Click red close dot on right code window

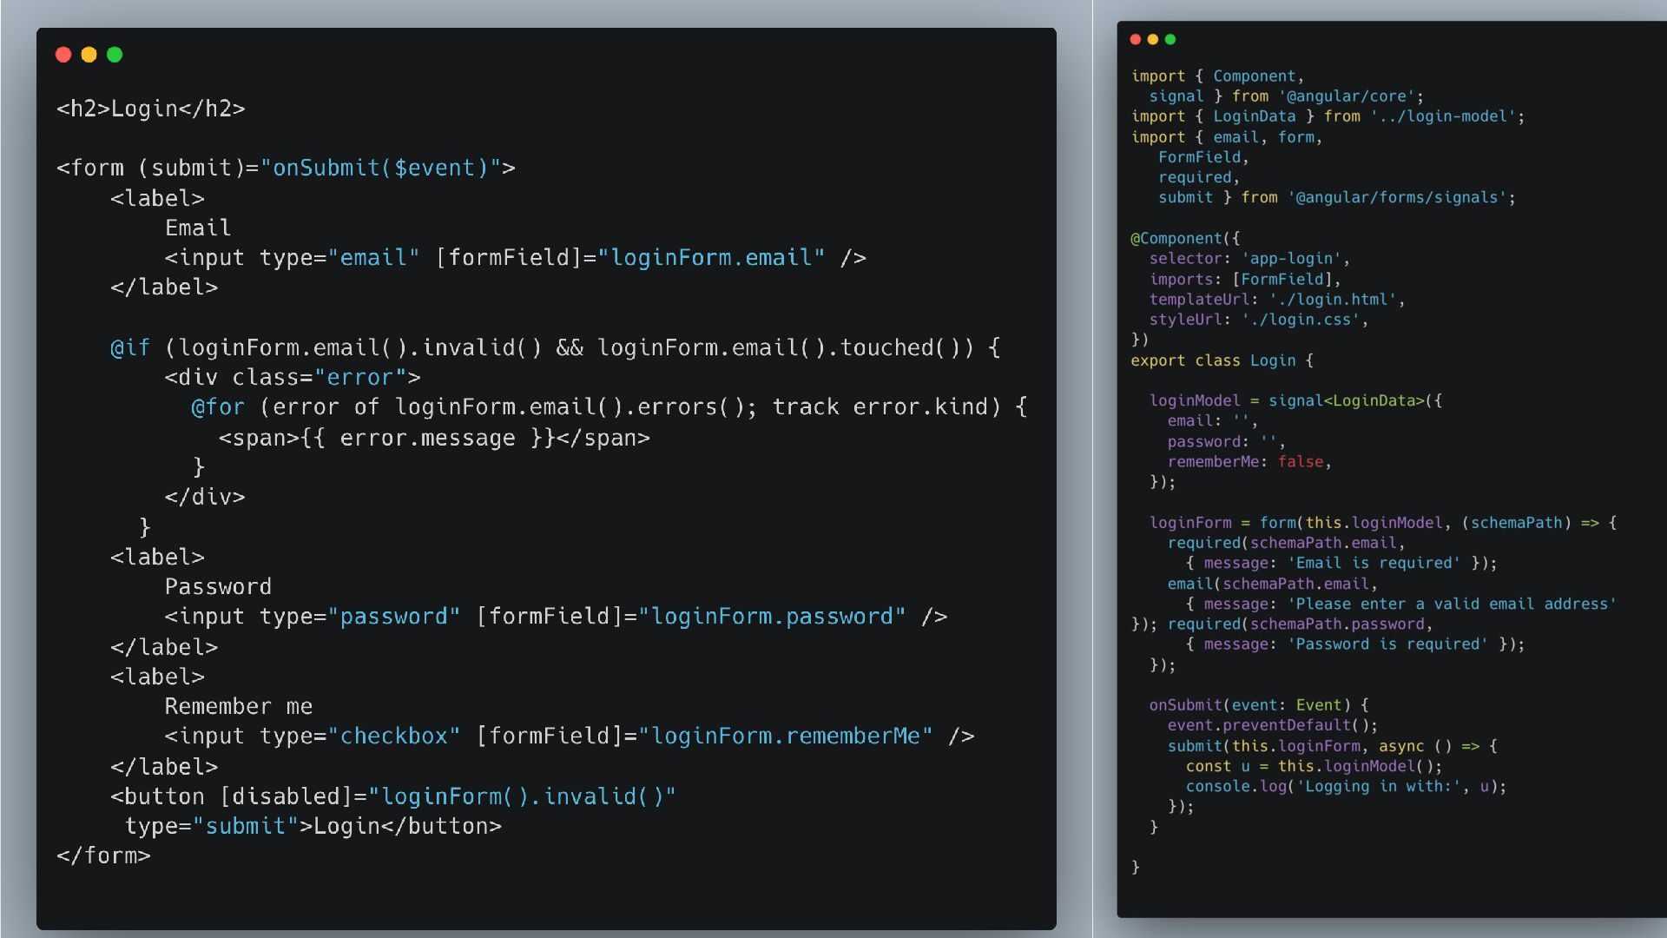point(1136,39)
